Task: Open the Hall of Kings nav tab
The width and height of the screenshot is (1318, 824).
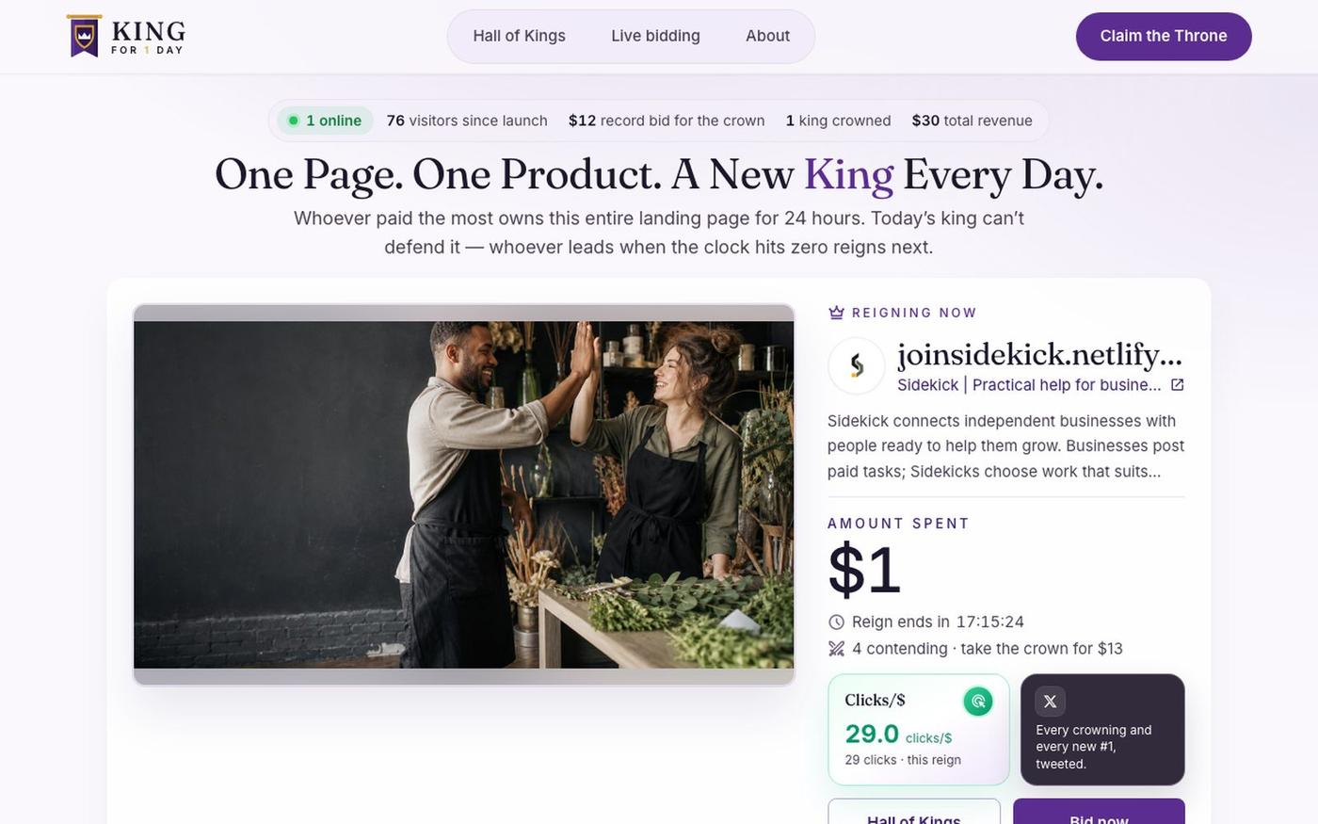Action: pos(520,36)
